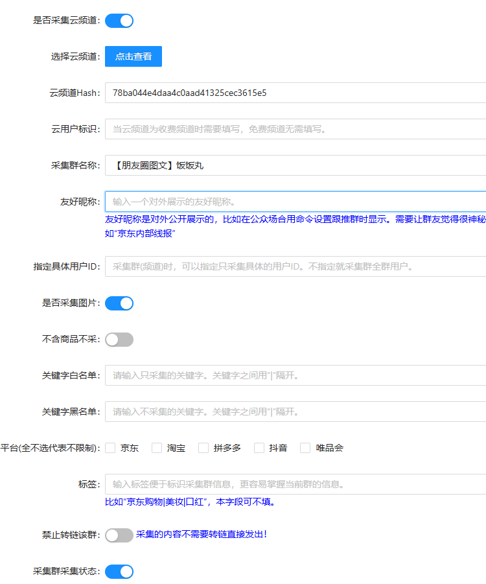Click into the 友好昵称 field
The height and width of the screenshot is (584, 486).
pos(295,202)
